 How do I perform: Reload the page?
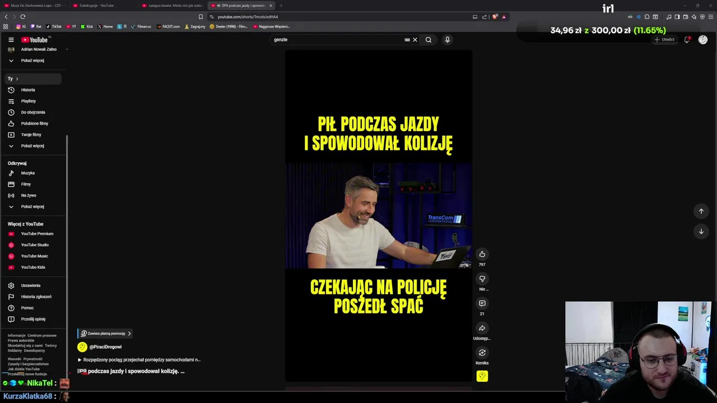(x=22, y=17)
